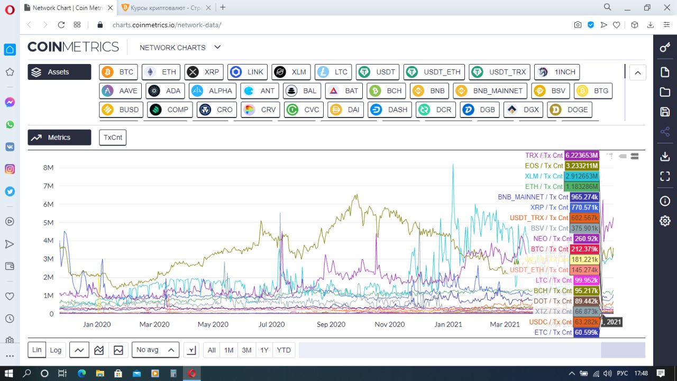Open VK in Opera sidebar
This screenshot has height=381, width=677.
click(x=10, y=147)
